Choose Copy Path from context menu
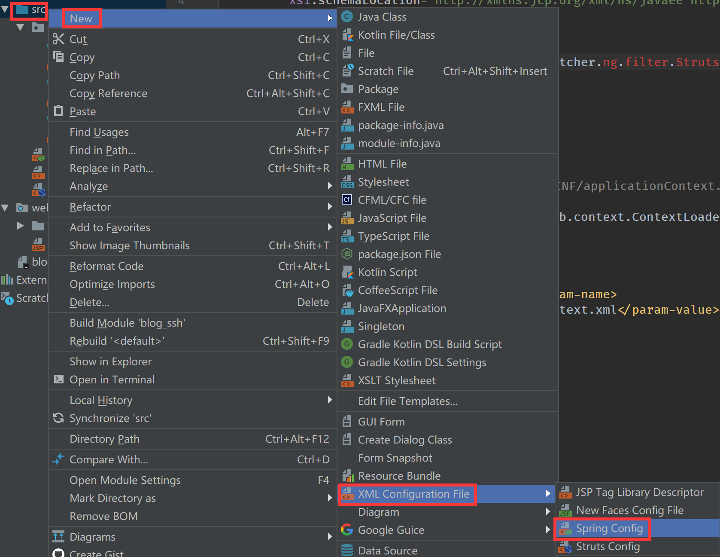 (192, 75)
